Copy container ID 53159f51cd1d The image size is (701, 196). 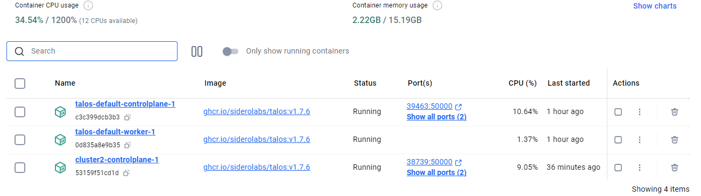pyautogui.click(x=126, y=173)
